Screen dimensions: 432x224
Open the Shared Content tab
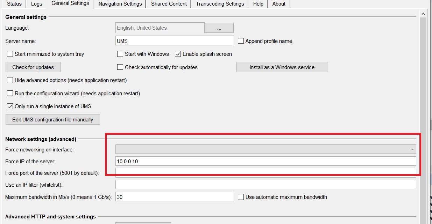168,4
